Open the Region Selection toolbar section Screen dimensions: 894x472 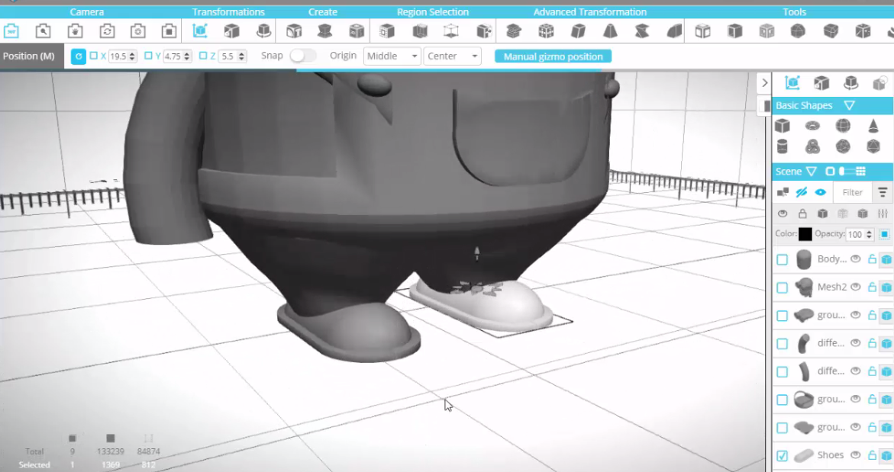coord(433,12)
